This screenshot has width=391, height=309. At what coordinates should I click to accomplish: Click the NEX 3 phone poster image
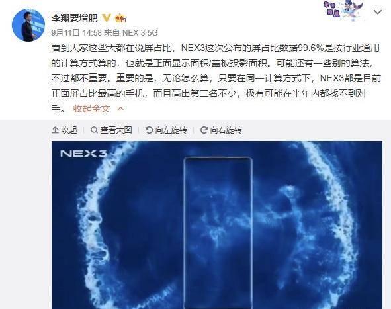217,225
